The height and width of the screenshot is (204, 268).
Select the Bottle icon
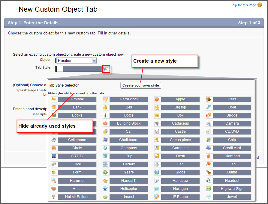105,115
